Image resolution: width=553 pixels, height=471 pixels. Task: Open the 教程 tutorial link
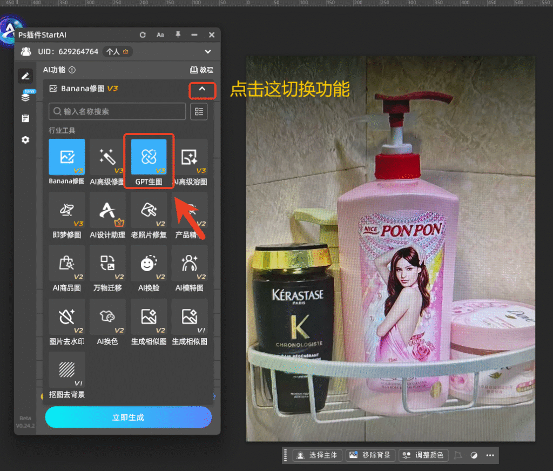(x=202, y=70)
